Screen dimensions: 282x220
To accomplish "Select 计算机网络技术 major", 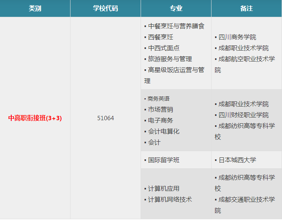I will click(170, 200).
